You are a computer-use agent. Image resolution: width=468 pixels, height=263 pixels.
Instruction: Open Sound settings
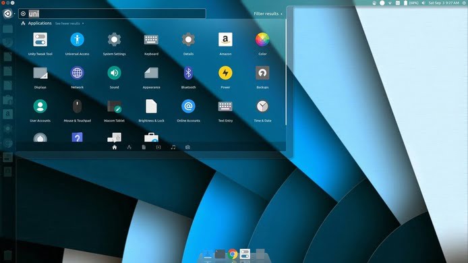click(x=114, y=73)
